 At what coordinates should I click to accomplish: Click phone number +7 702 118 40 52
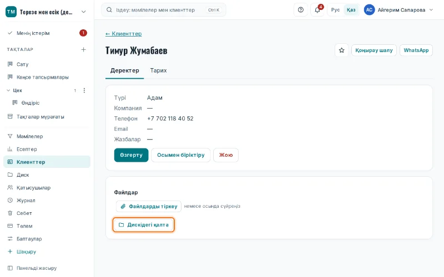point(170,119)
